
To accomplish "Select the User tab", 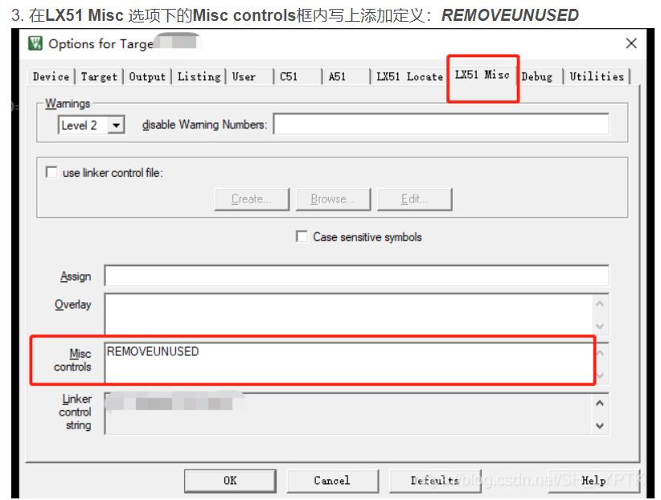I will [x=251, y=76].
